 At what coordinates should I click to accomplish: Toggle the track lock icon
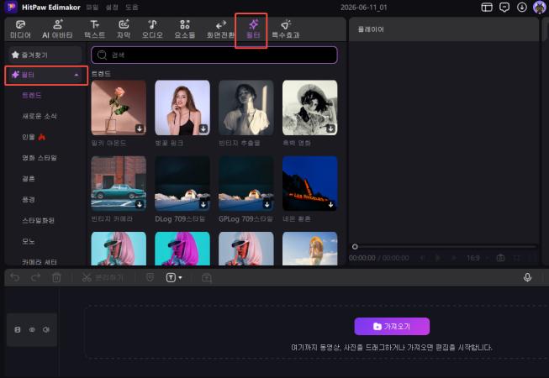(x=18, y=330)
